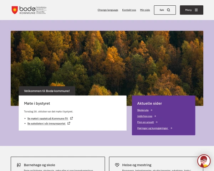The width and height of the screenshot is (214, 171).
Task: Click the Velkommen til Bodø kommune banner label
Action: click(47, 91)
